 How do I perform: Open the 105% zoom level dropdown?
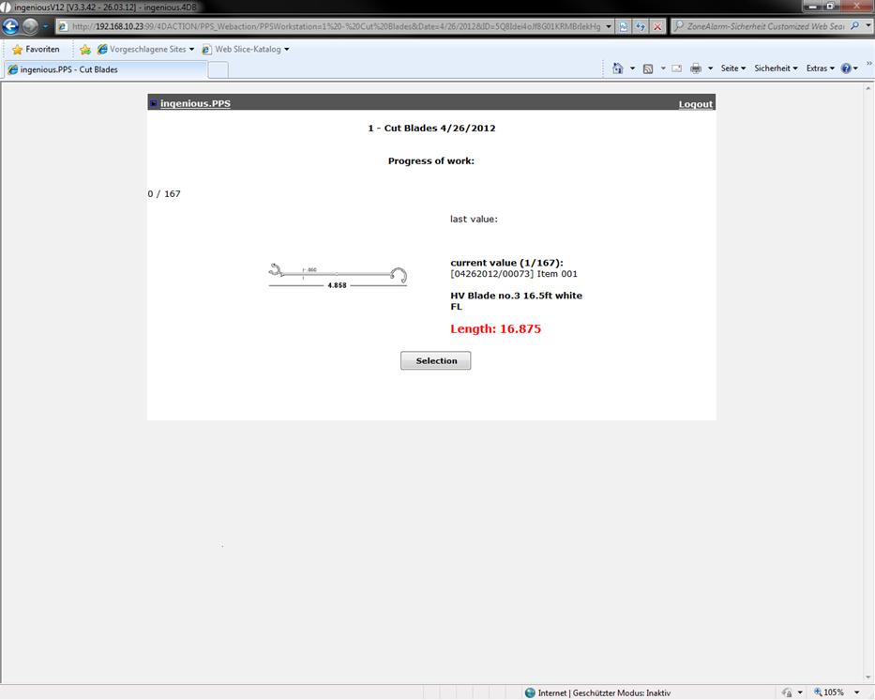click(x=837, y=692)
